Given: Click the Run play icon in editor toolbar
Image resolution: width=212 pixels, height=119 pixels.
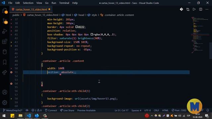Looking at the screenshot, I should [194, 9].
